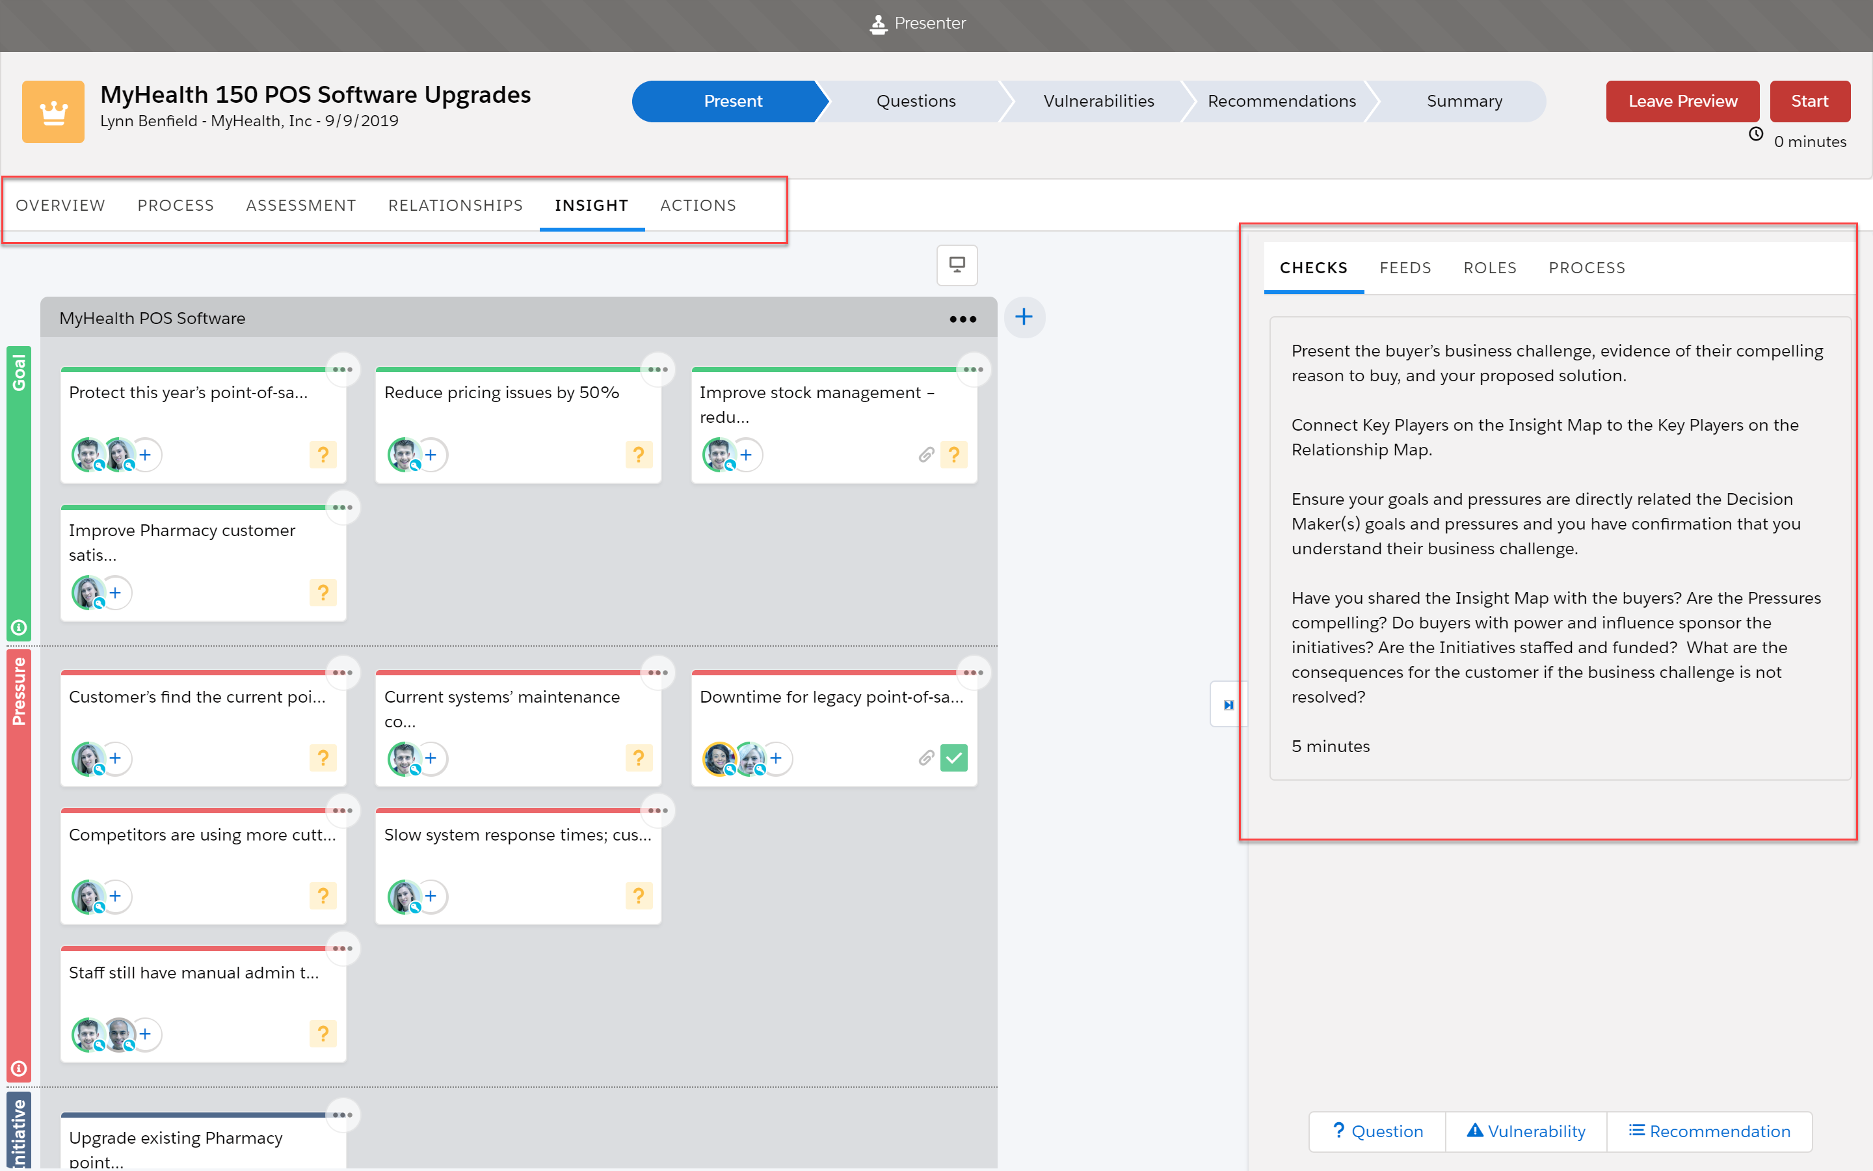Click second contact avatar on 'Staff still have manual' card
1873x1171 pixels.
pos(119,1033)
